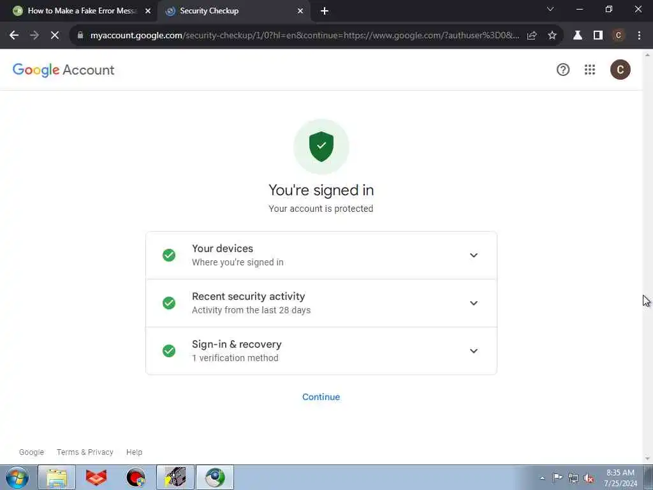Click the taskbar clock showing 8:35 AM

point(620,477)
